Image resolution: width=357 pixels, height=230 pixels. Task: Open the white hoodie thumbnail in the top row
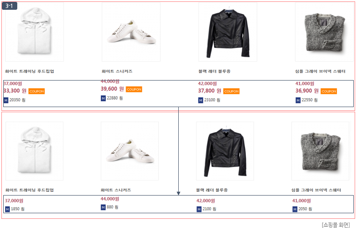tap(35, 32)
